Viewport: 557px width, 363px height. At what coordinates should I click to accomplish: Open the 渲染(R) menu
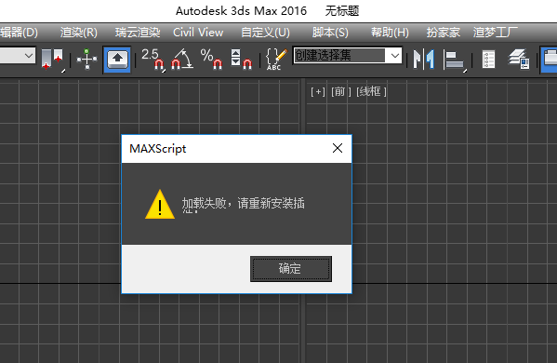click(x=79, y=33)
